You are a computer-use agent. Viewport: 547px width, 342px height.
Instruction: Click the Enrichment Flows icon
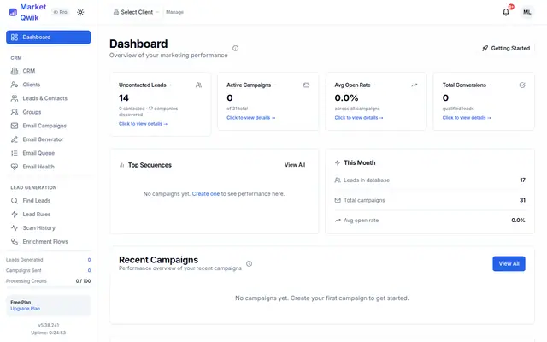point(15,241)
